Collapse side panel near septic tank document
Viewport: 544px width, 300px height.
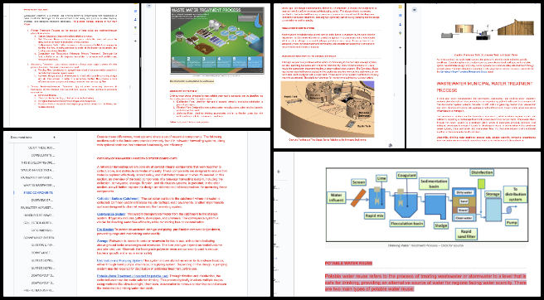coord(395,94)
